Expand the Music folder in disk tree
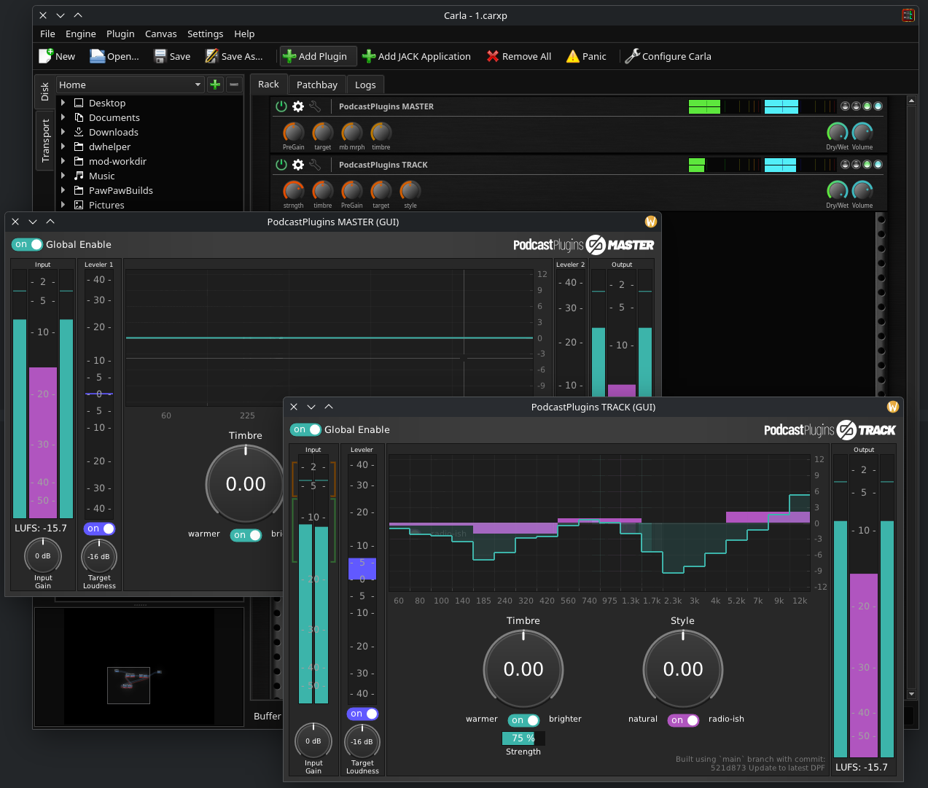This screenshot has width=928, height=788. [x=63, y=176]
